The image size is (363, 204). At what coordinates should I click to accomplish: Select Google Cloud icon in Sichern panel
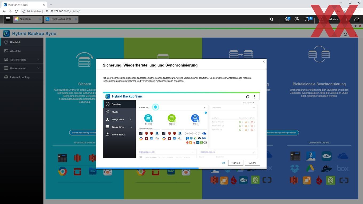click(62, 171)
